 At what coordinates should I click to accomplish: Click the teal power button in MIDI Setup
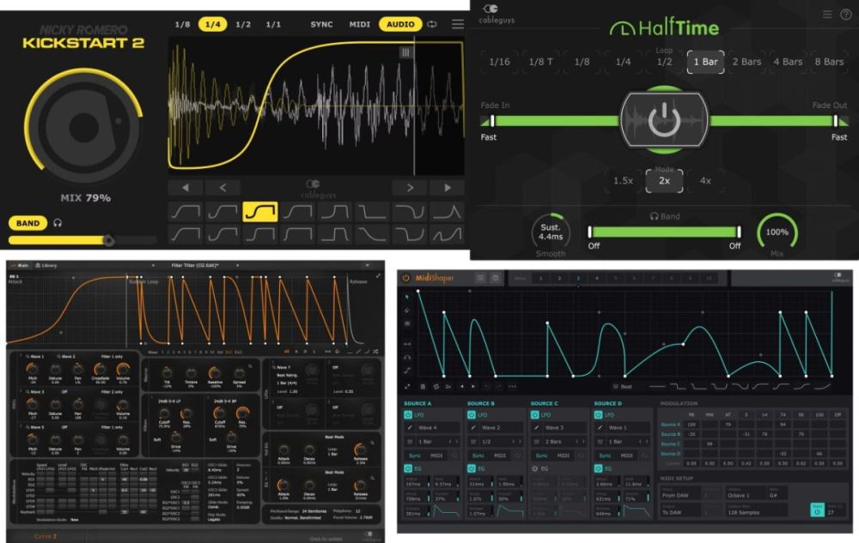pyautogui.click(x=817, y=510)
